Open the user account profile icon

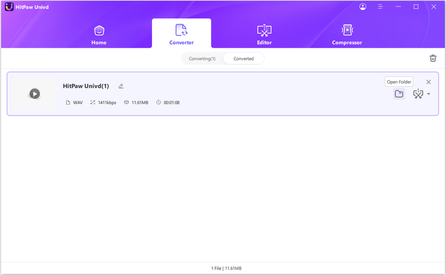pyautogui.click(x=363, y=7)
